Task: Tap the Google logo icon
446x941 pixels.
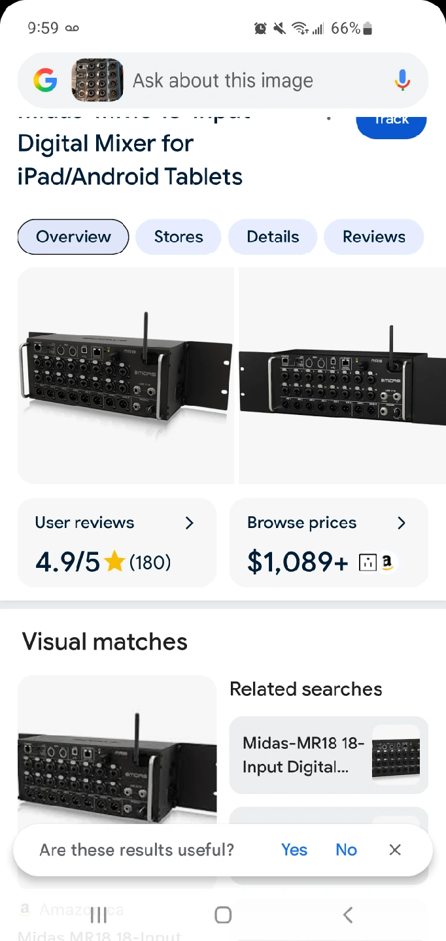Action: 45,81
